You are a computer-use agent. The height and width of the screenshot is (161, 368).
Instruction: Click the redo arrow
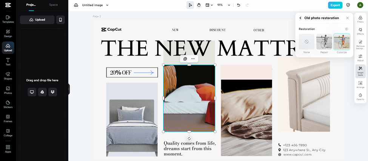(x=247, y=5)
